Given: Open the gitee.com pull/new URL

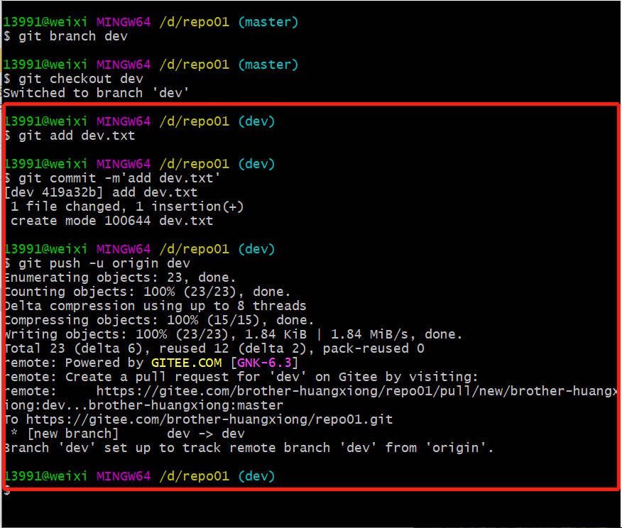Looking at the screenshot, I should (x=357, y=391).
